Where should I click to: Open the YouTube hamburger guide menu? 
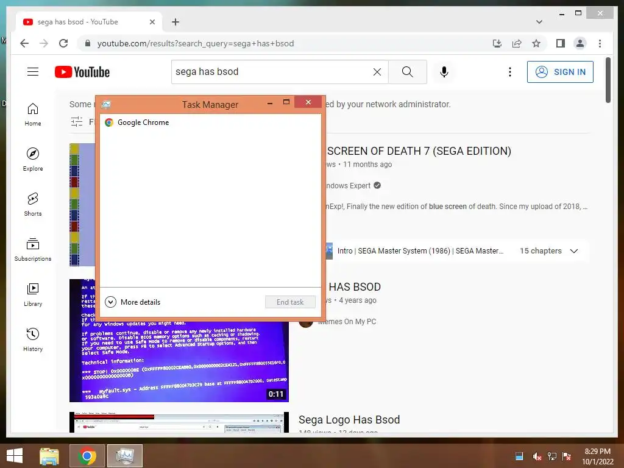tap(33, 72)
